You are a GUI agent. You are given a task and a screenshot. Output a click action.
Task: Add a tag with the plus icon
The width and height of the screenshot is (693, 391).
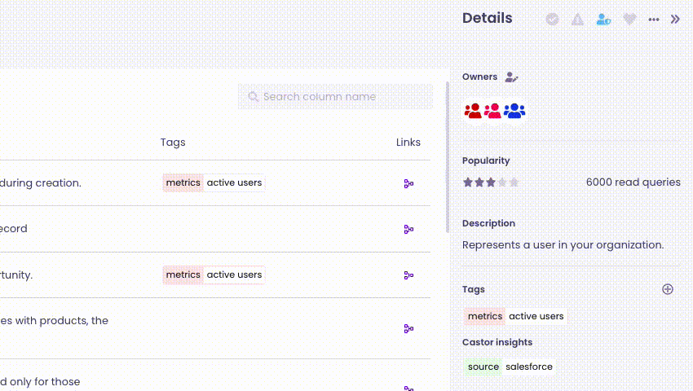668,289
